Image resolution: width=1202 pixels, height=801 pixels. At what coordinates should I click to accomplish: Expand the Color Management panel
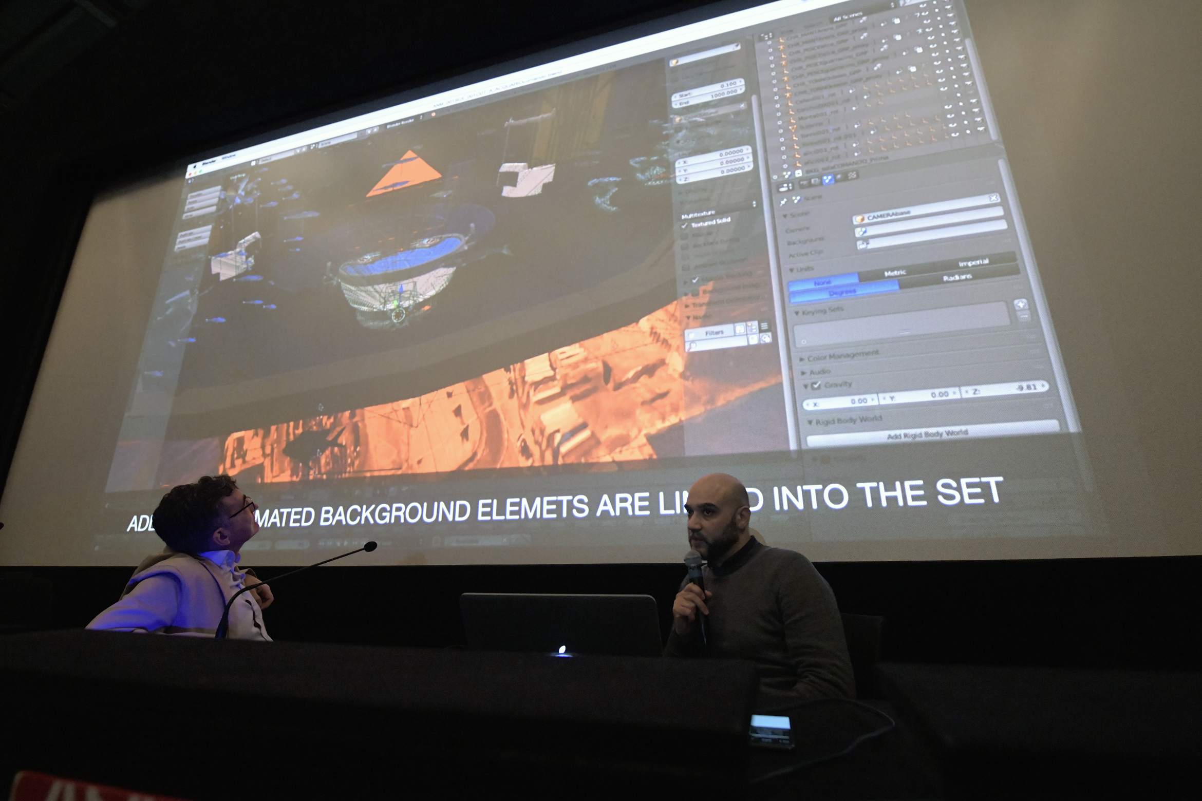click(802, 360)
